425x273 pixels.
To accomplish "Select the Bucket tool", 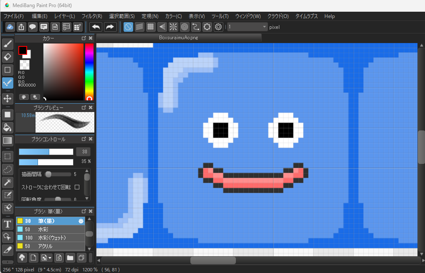I will click(8, 128).
